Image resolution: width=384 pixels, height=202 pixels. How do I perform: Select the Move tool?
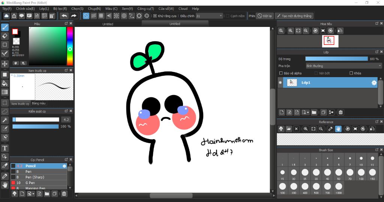(x=5, y=64)
